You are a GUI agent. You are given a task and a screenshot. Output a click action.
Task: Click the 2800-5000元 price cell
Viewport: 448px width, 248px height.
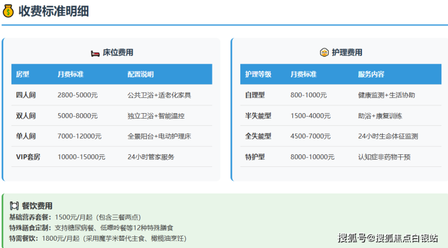tap(77, 95)
